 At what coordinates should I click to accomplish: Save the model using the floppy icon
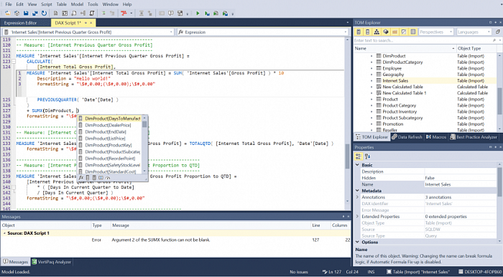pyautogui.click(x=26, y=14)
